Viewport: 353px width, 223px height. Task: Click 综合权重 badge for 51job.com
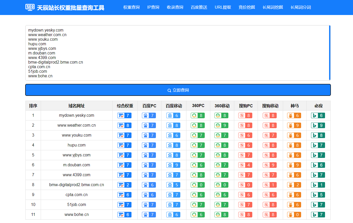pos(125,205)
